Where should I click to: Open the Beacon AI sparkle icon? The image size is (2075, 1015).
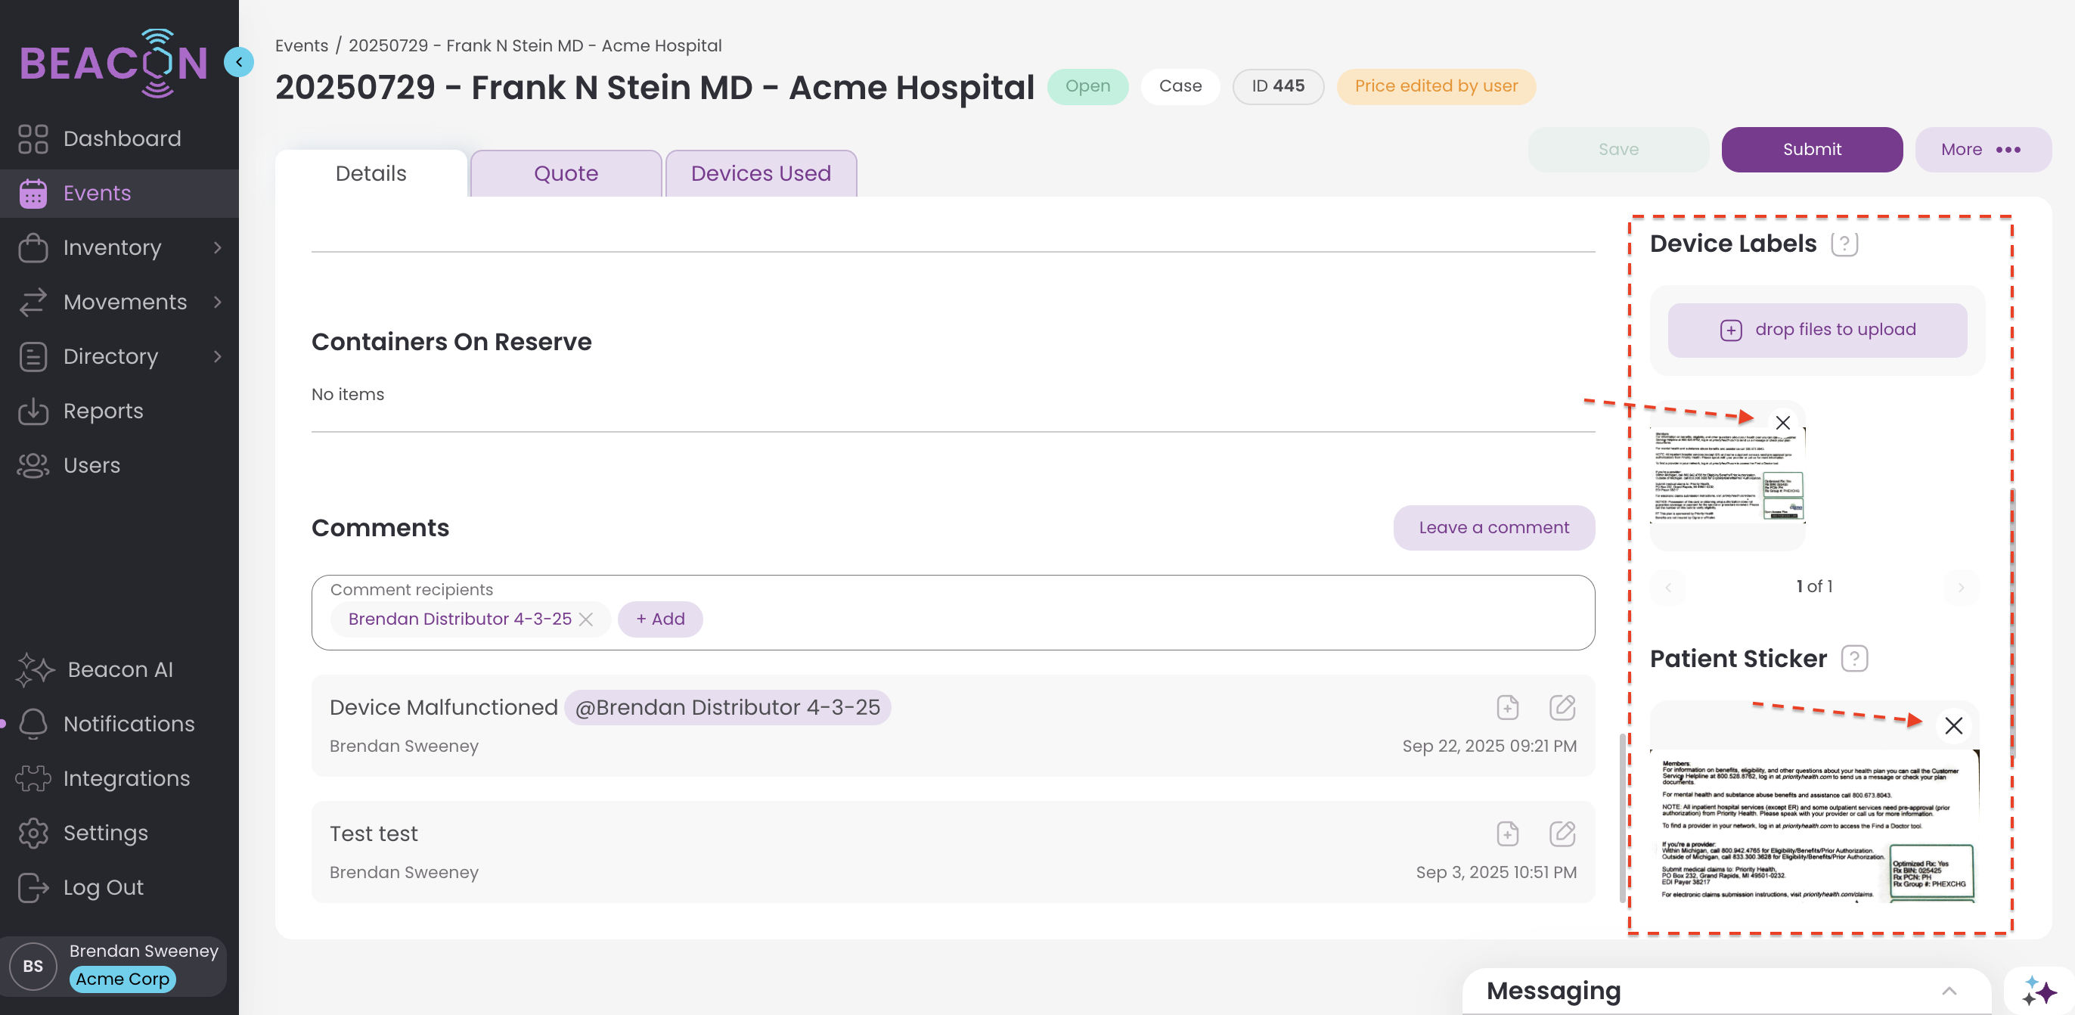point(36,669)
